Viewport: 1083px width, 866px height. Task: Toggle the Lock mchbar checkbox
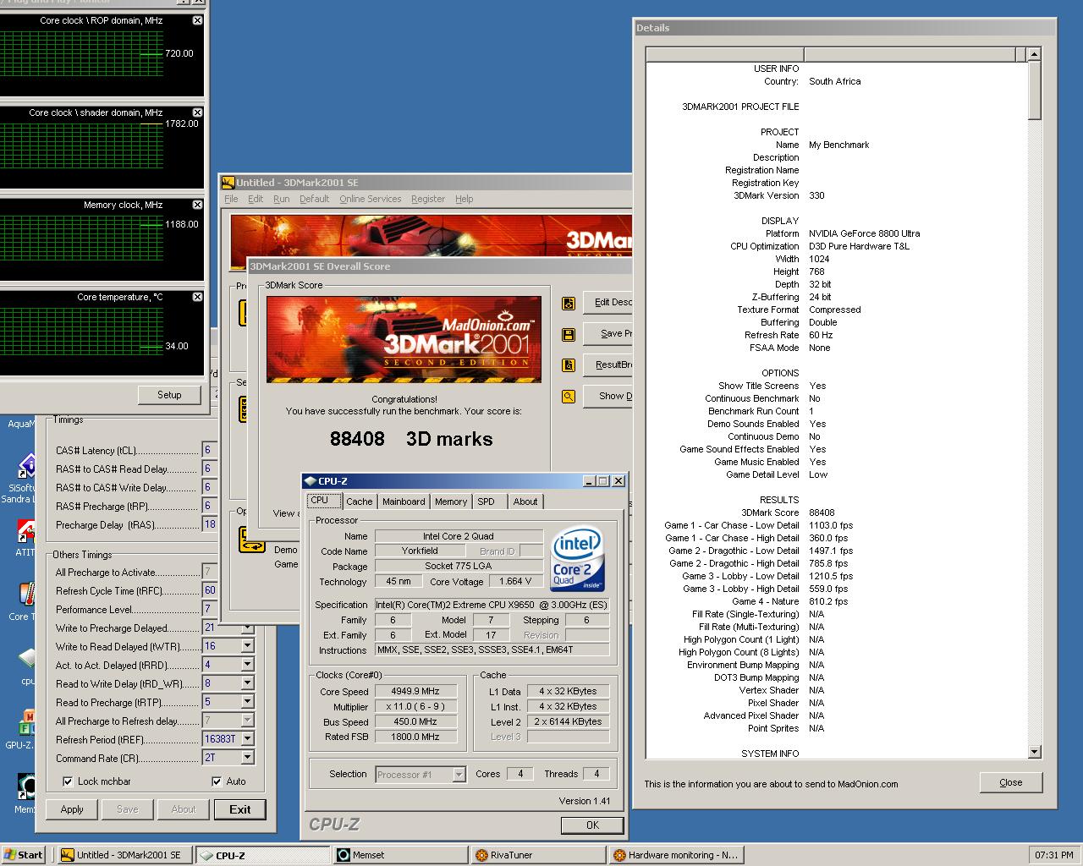tap(69, 781)
